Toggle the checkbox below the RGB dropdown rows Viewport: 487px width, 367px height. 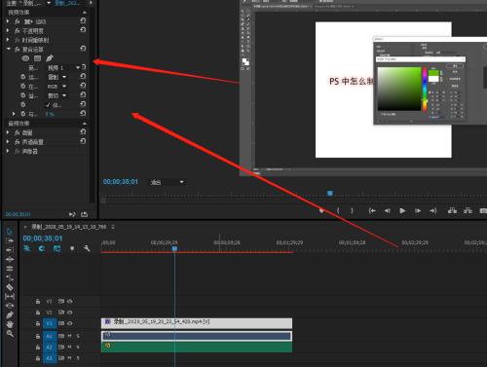[48, 104]
